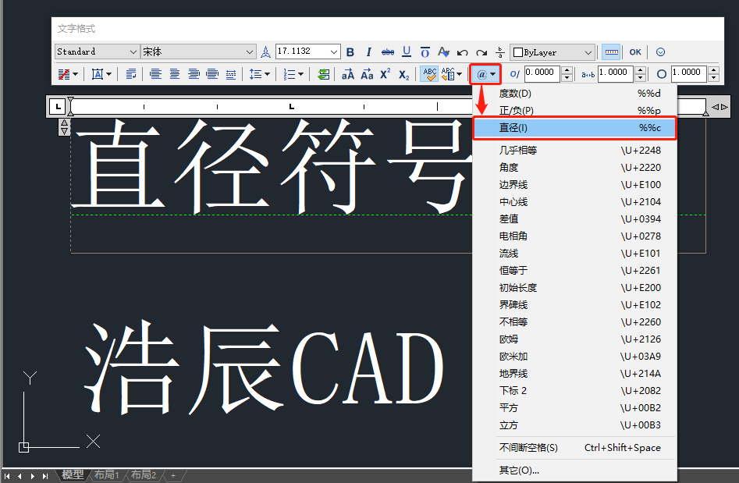Open the numbering list dropdown
Viewport: 739px width, 483px height.
293,74
